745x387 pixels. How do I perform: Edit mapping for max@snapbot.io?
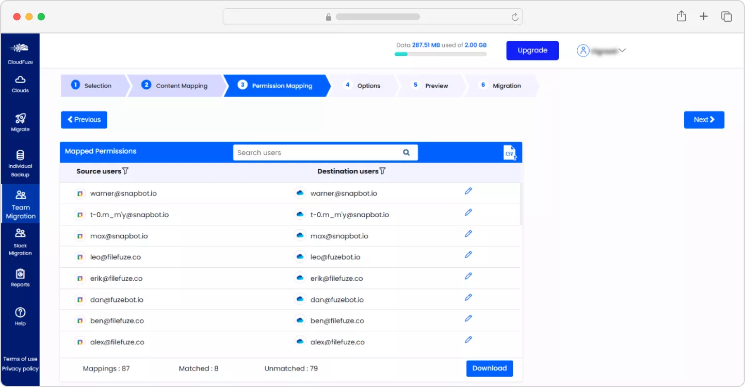[x=468, y=234]
